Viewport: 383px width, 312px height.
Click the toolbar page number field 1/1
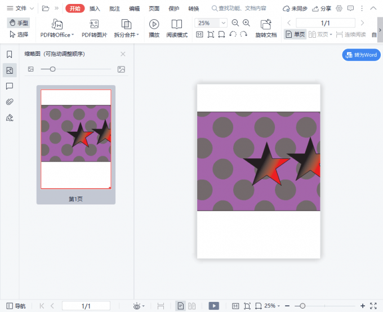pyautogui.click(x=326, y=23)
